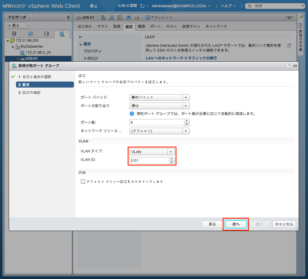Pin the navigator panel
Screen dimensions: 308x279
68,18
